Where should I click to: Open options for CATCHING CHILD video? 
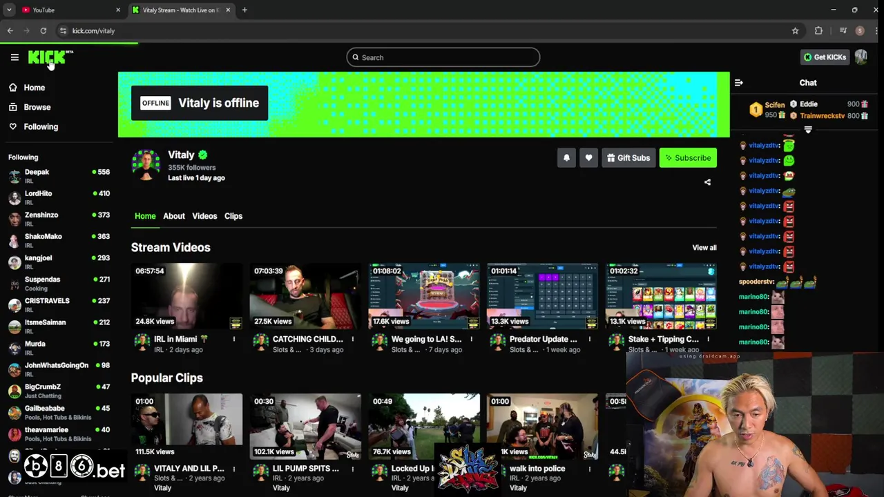(x=352, y=339)
